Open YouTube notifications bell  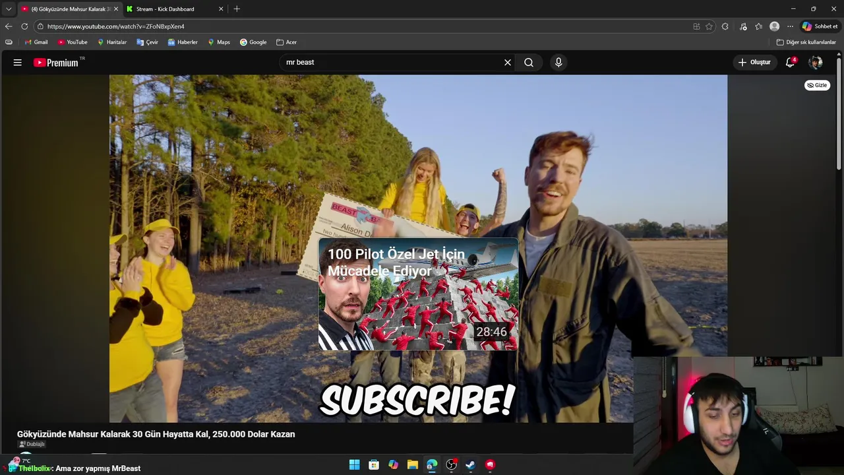click(790, 62)
